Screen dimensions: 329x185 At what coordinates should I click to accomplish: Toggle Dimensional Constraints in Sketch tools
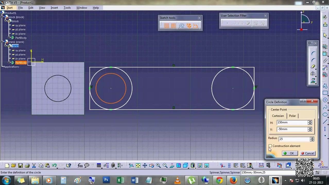196,26
